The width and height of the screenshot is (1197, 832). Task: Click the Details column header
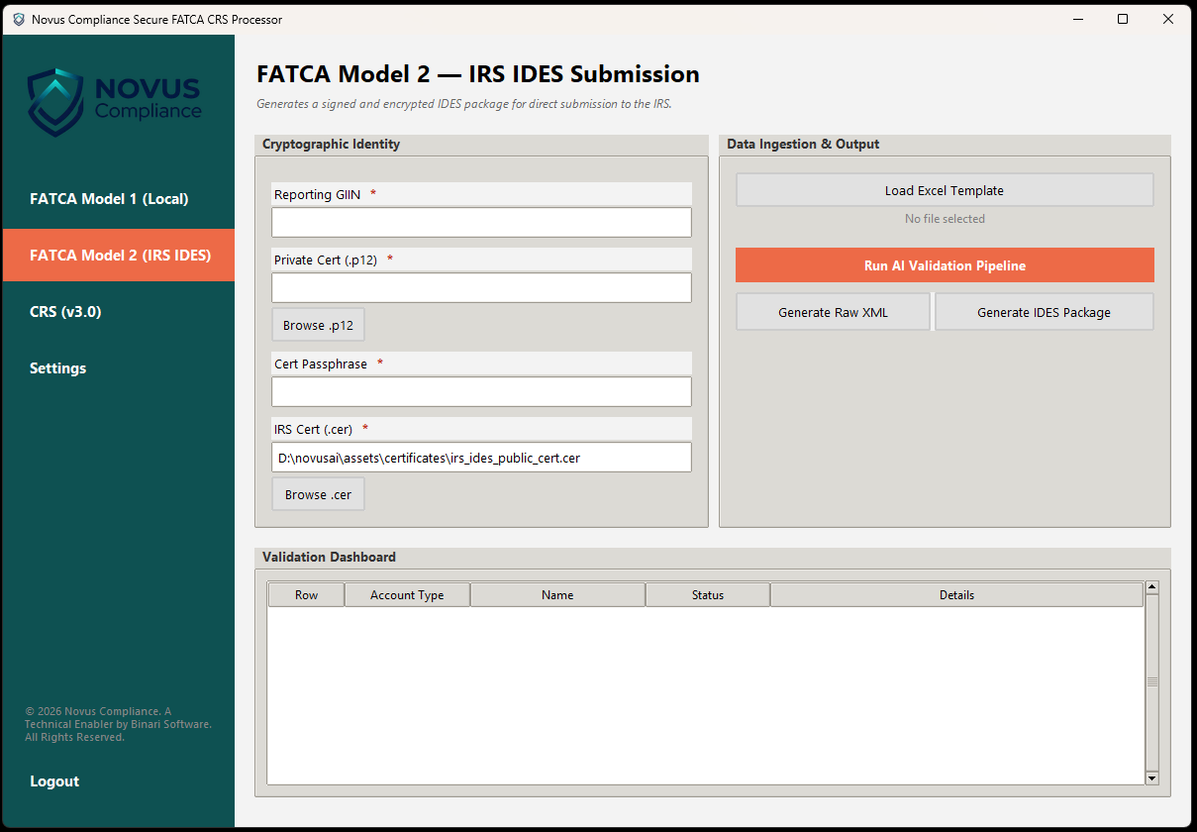[x=956, y=595]
